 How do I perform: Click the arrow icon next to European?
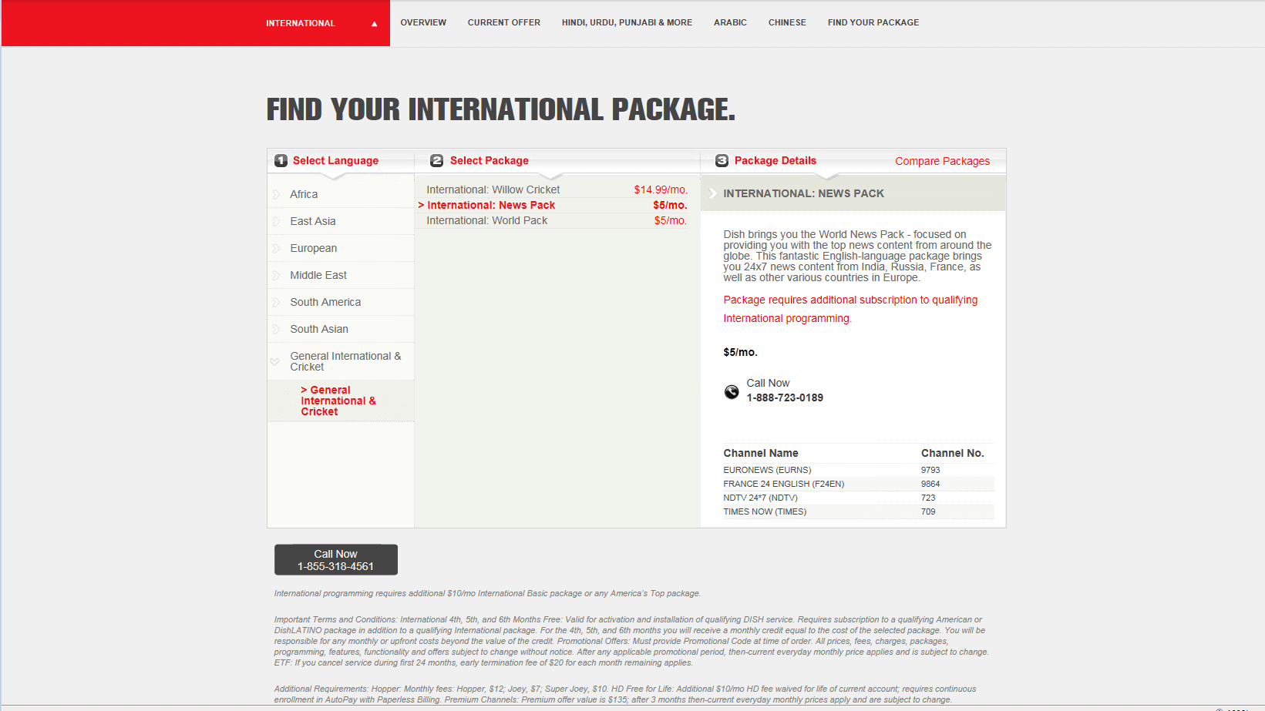click(276, 248)
